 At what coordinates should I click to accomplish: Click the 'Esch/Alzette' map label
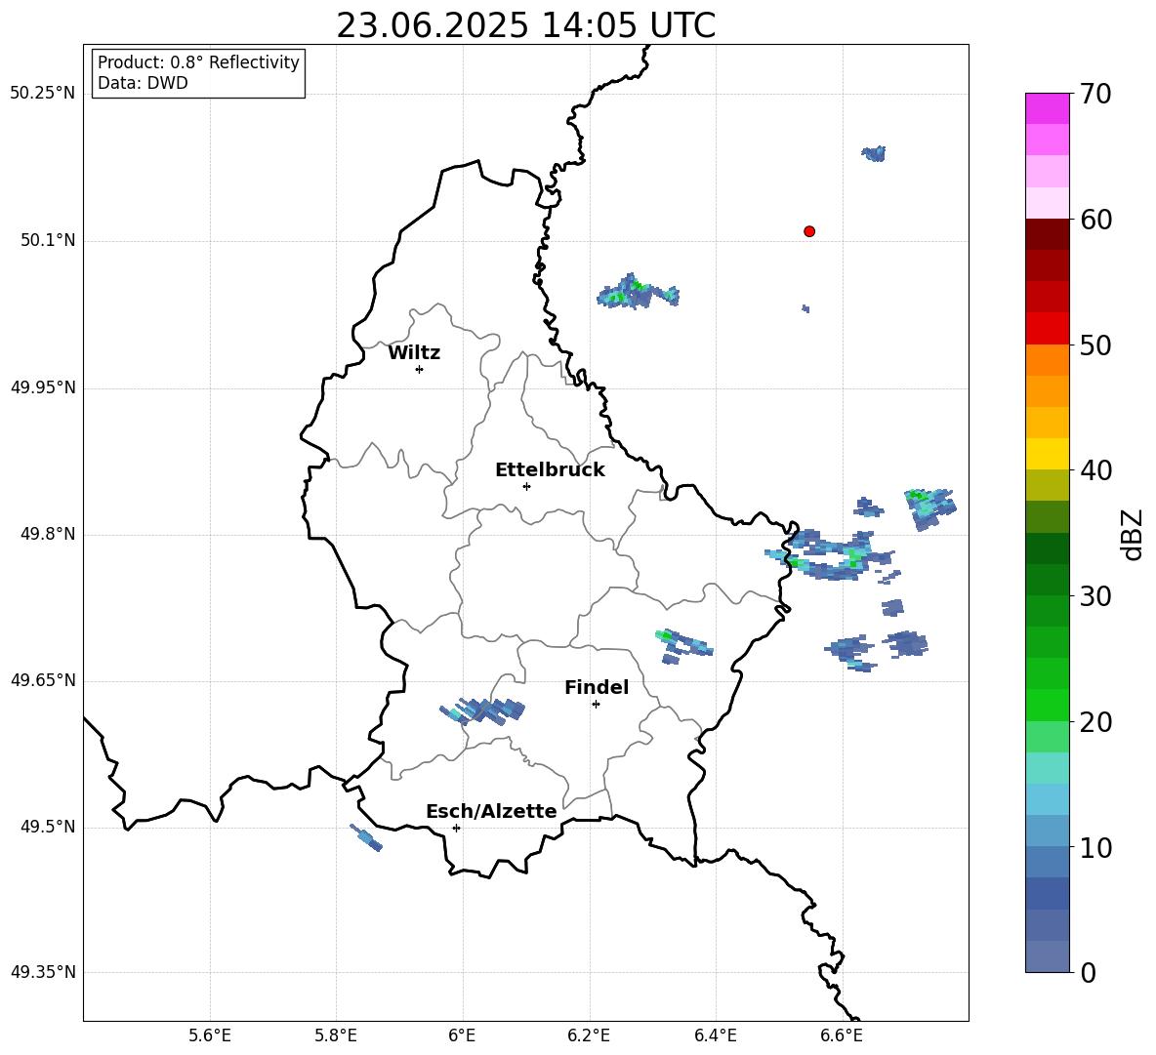coord(491,811)
